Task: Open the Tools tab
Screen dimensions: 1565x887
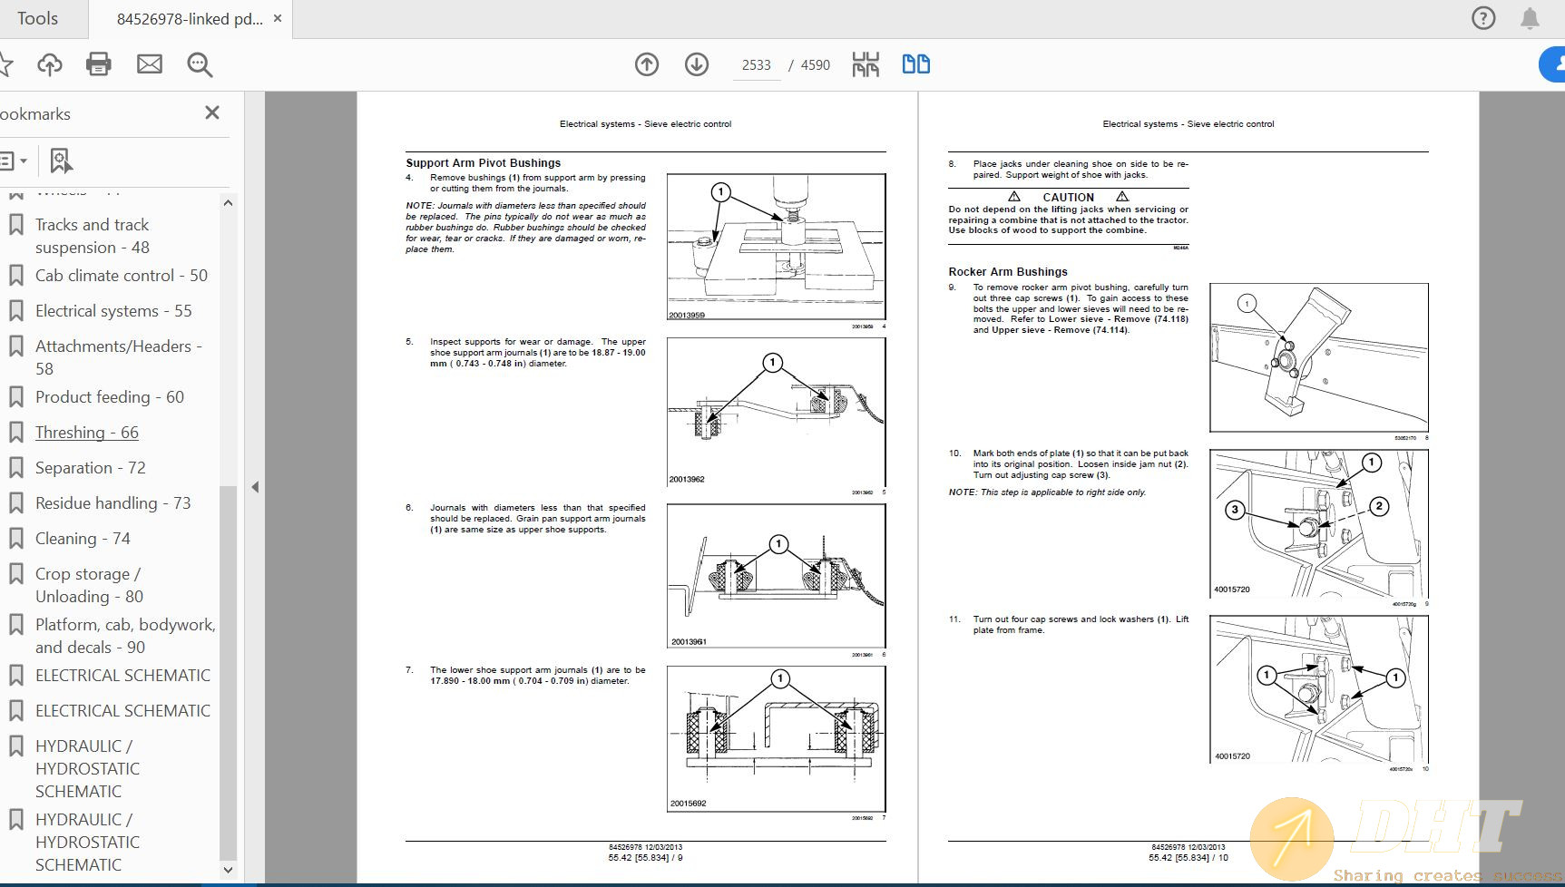Action: [x=37, y=18]
